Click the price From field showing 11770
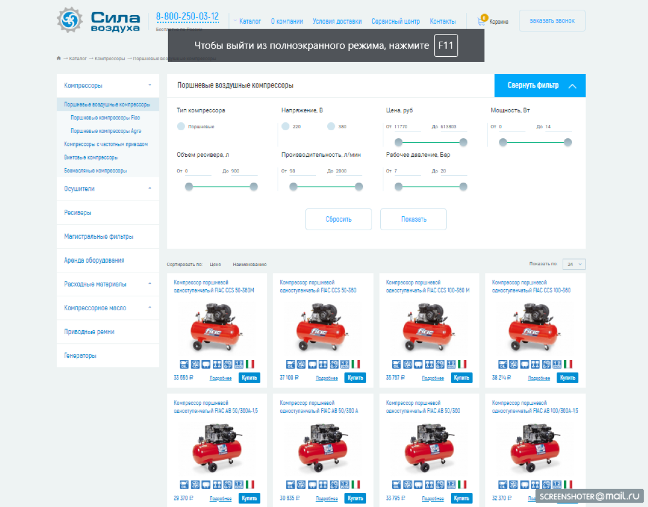648x507 pixels. coord(408,127)
